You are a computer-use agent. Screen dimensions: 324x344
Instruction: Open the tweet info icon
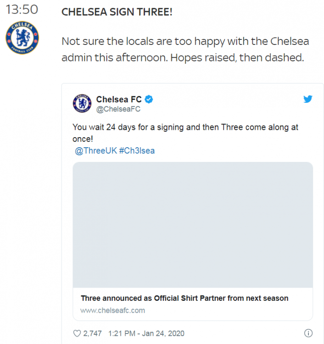(x=308, y=333)
